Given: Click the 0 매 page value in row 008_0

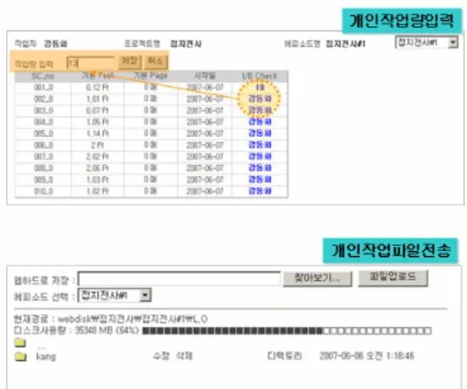Looking at the screenshot, I should (151, 168).
